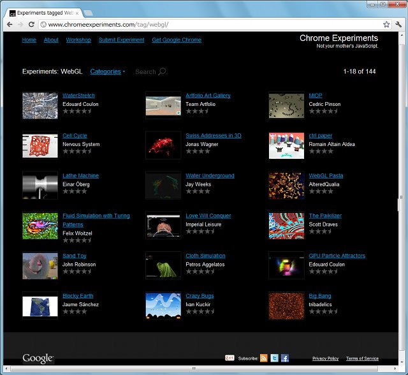Open the Artfolio Art Gallery link
This screenshot has width=408, height=375.
(x=208, y=96)
